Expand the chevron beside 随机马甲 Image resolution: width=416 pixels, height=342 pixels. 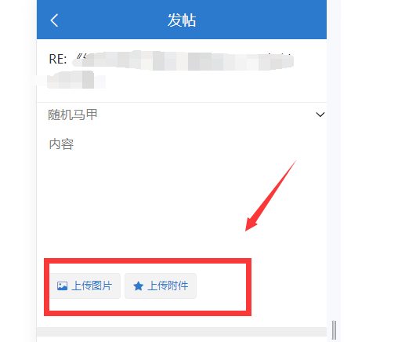320,115
